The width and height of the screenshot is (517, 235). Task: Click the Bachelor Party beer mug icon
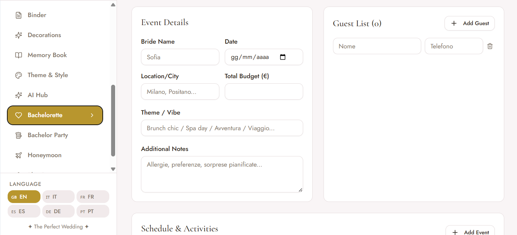pos(19,135)
